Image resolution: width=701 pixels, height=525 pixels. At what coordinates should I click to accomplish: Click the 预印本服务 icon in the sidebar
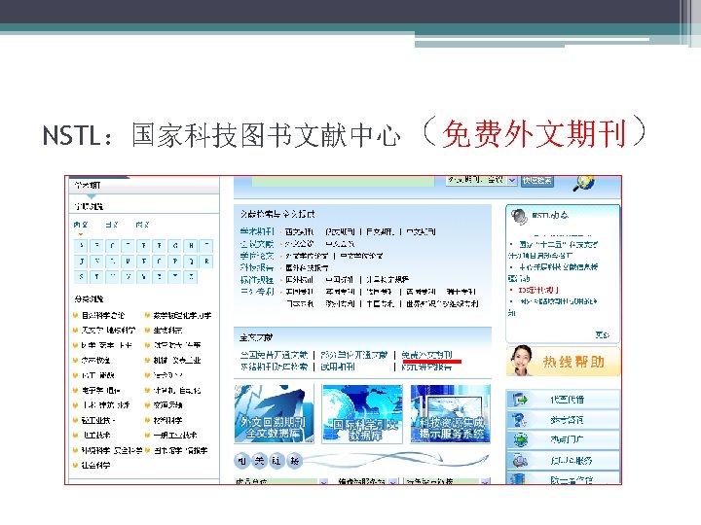(520, 460)
